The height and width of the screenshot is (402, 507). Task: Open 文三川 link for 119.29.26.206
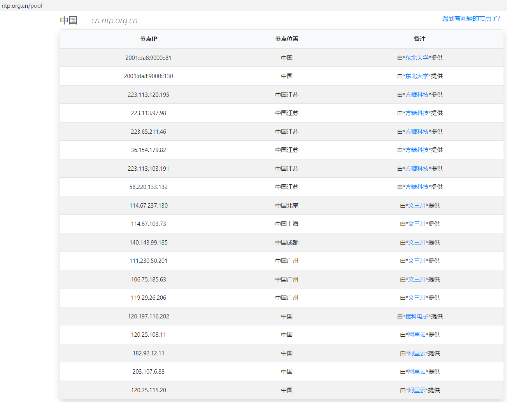click(417, 298)
